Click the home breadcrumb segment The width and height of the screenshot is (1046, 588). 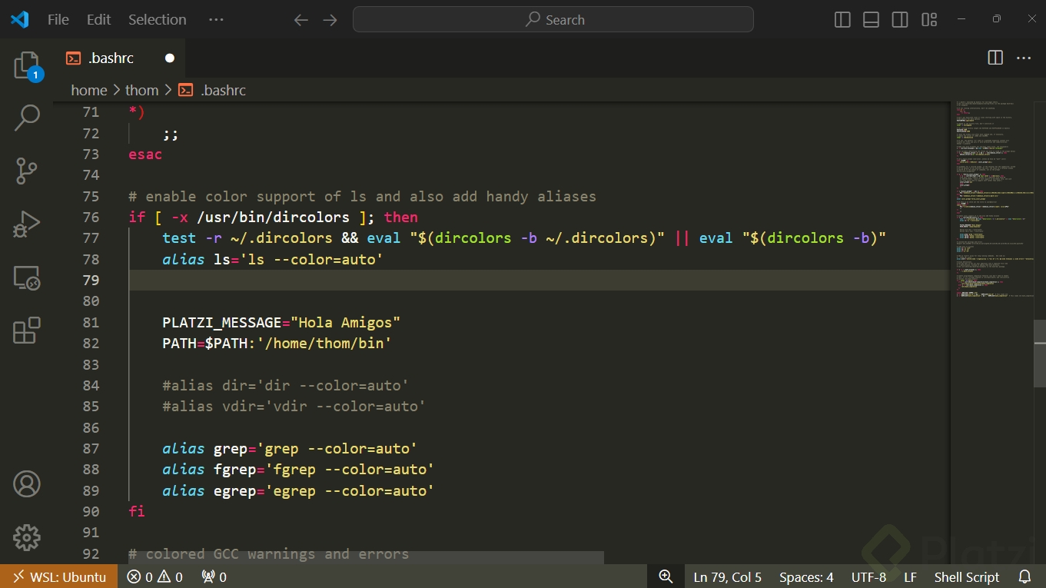(89, 90)
